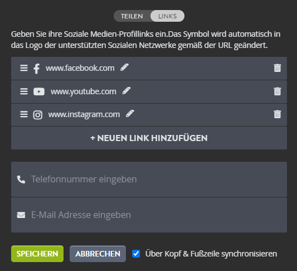Toggle header and footer sync checkbox

coord(136,254)
